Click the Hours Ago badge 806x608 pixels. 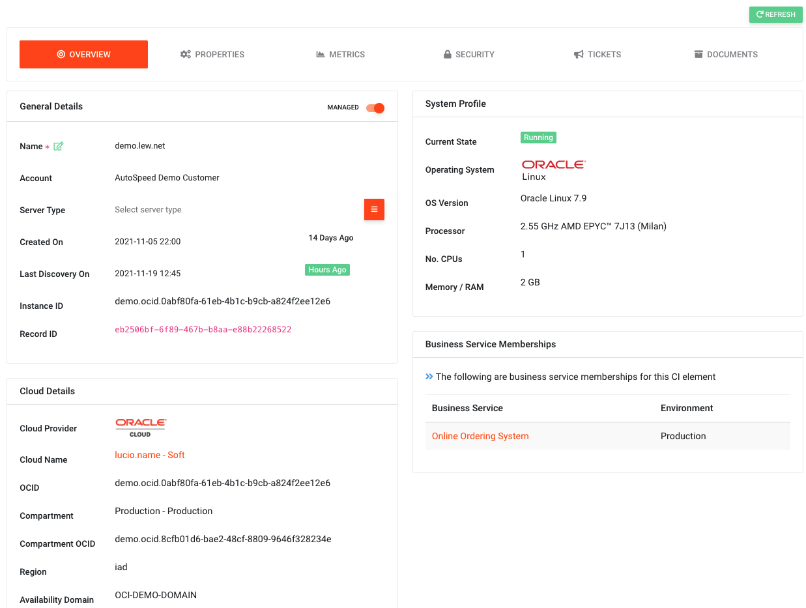327,270
